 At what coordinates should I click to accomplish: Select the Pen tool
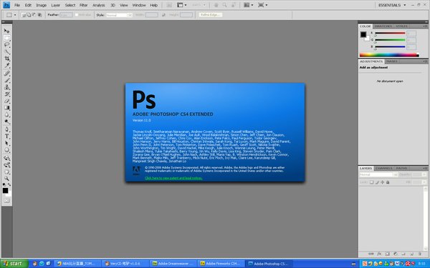coord(7,129)
